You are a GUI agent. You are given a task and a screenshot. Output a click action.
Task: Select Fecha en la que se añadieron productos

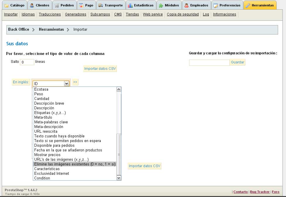click(75, 150)
